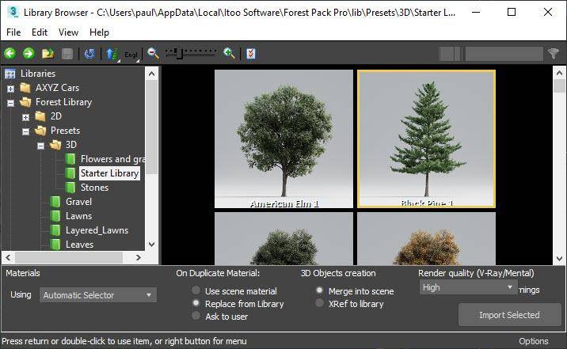Click Options in the status bar

(x=533, y=341)
